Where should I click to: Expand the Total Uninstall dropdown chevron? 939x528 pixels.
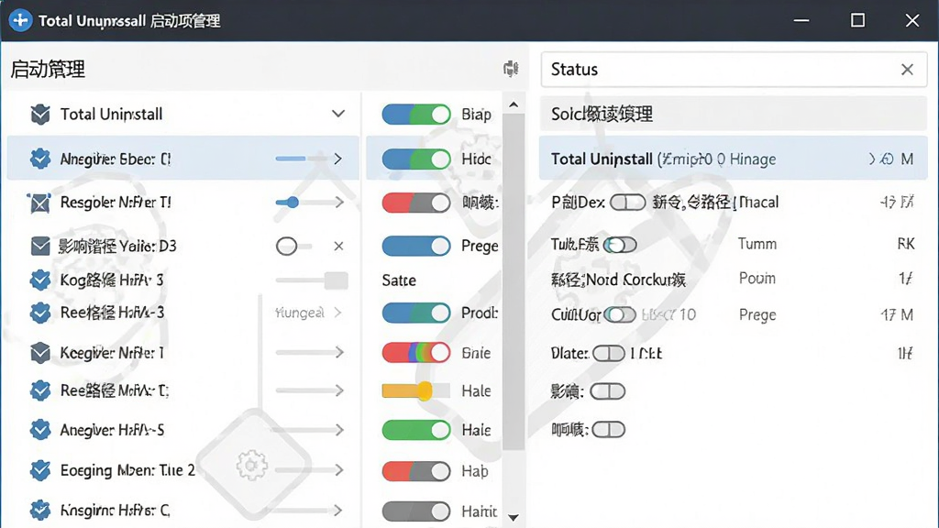(338, 114)
